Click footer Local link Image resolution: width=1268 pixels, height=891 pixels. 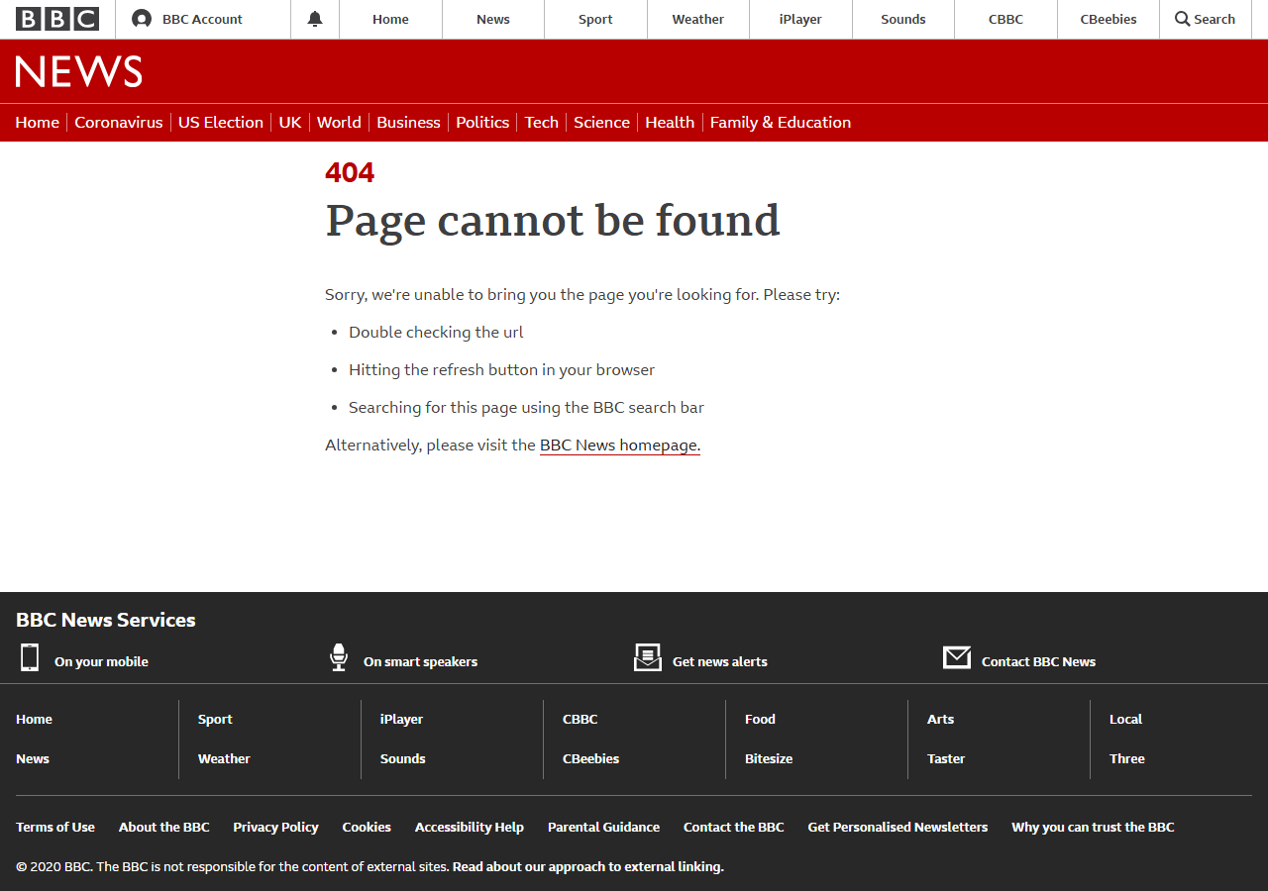tap(1125, 719)
